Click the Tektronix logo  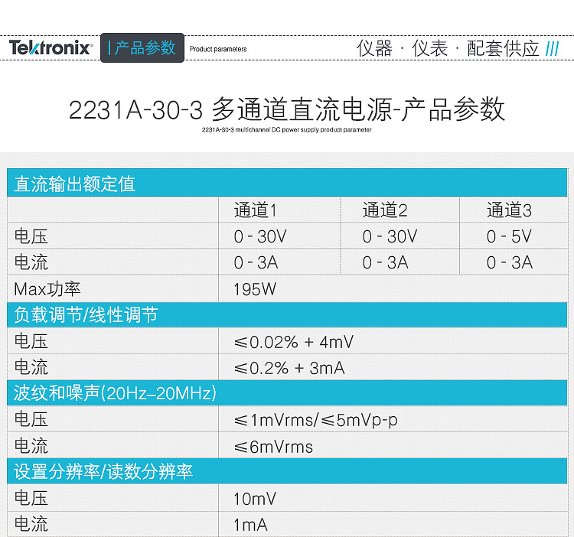pos(51,48)
